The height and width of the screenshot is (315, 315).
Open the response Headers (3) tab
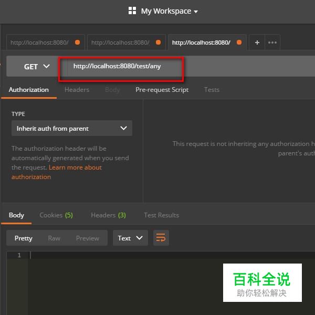[x=108, y=215]
